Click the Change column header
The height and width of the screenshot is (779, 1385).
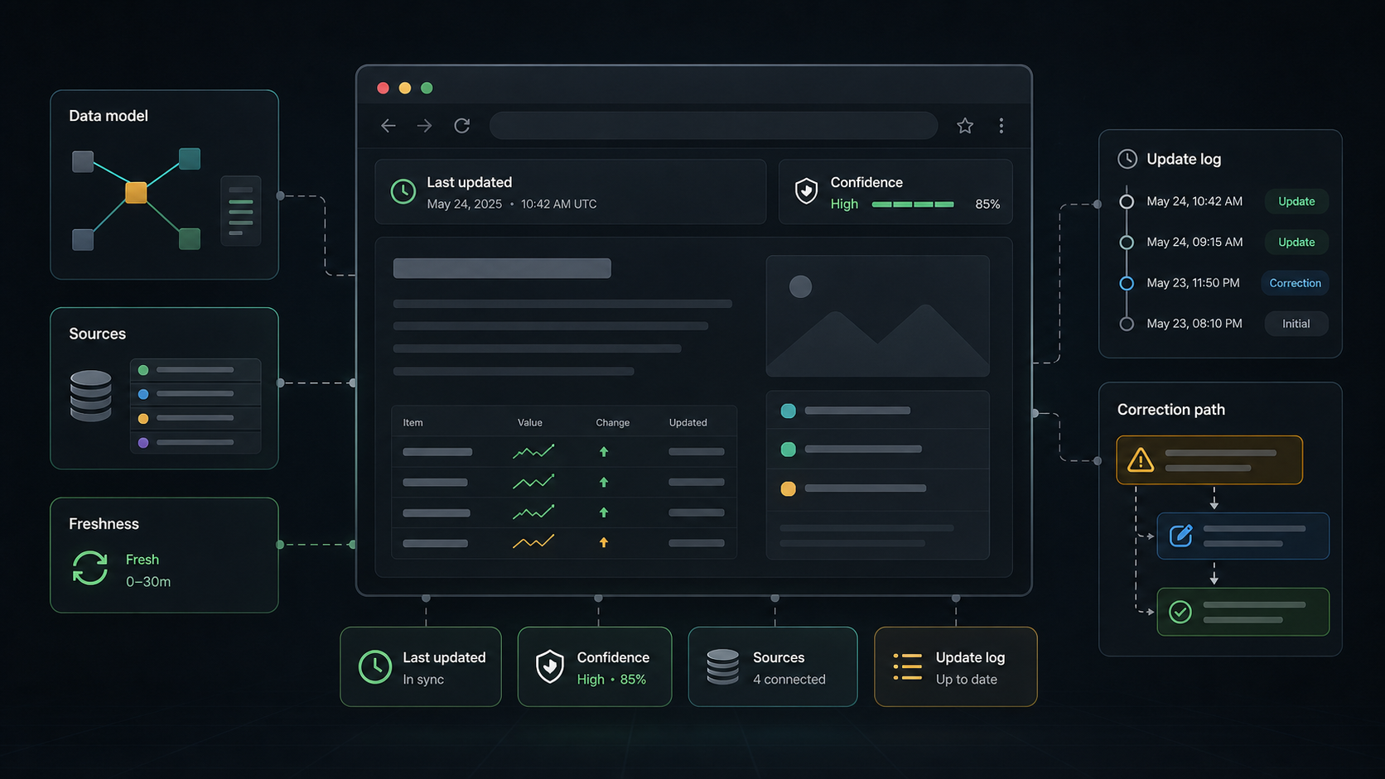613,422
